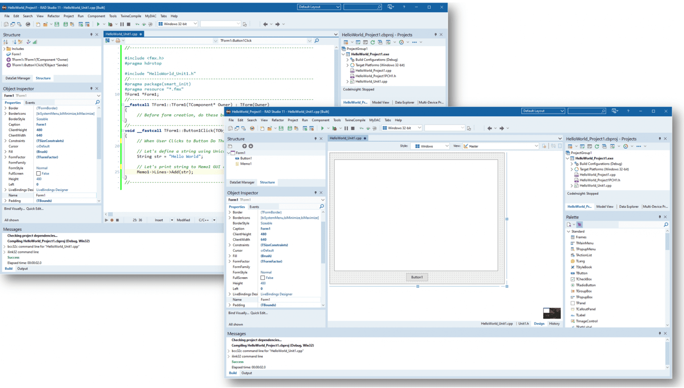Click the designer minimap thumbnail
The width and height of the screenshot is (684, 388).
click(552, 313)
